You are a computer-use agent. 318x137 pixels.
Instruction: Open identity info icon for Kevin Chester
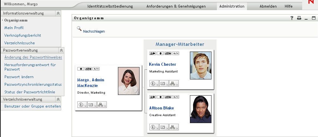pyautogui.click(x=154, y=84)
